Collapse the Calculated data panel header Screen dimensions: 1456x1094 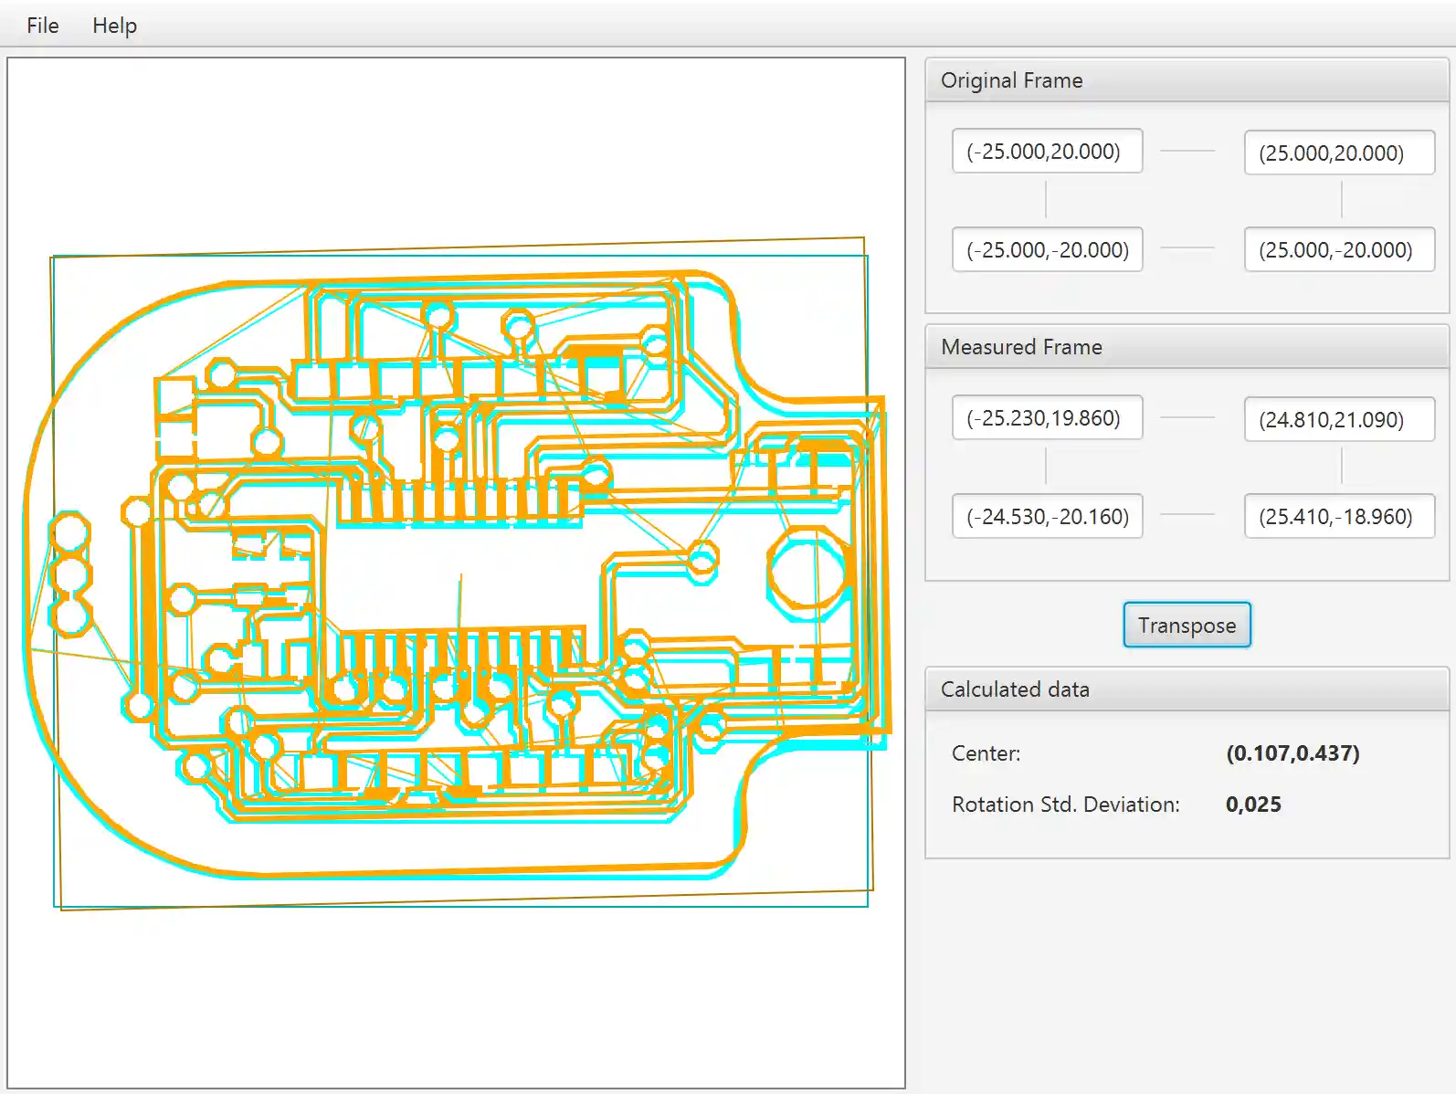coord(1186,689)
